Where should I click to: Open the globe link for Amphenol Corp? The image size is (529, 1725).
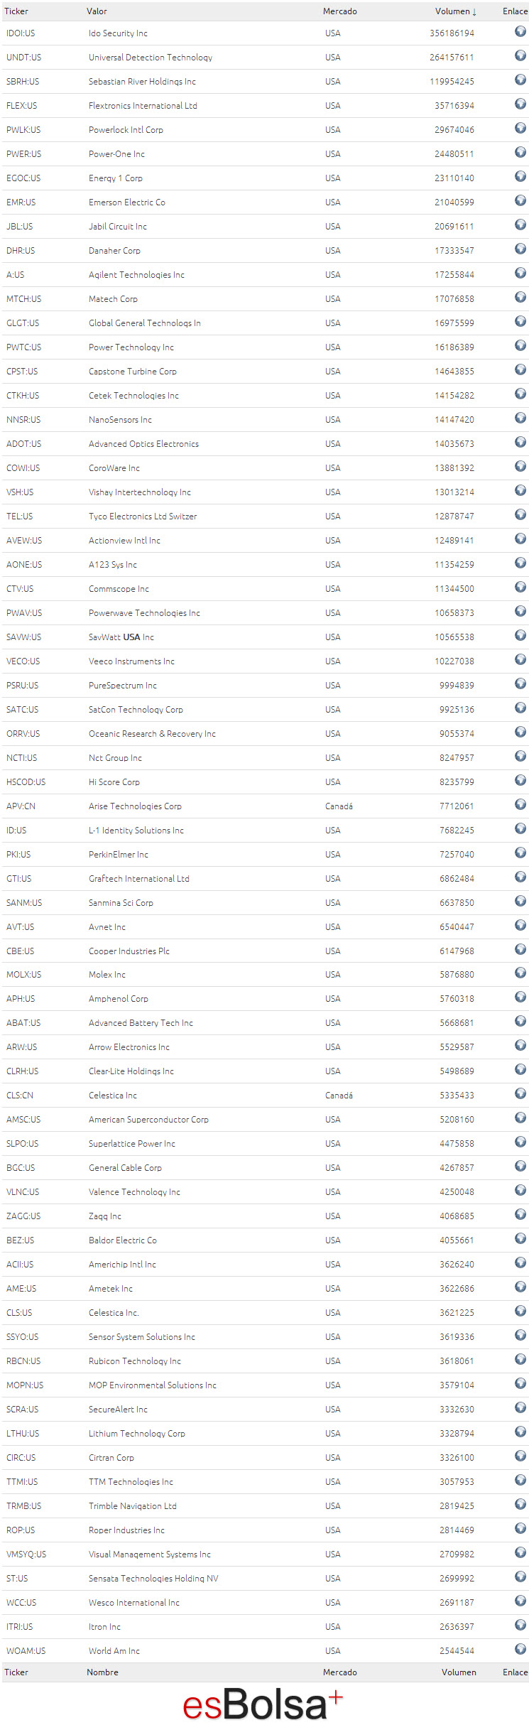tap(520, 997)
